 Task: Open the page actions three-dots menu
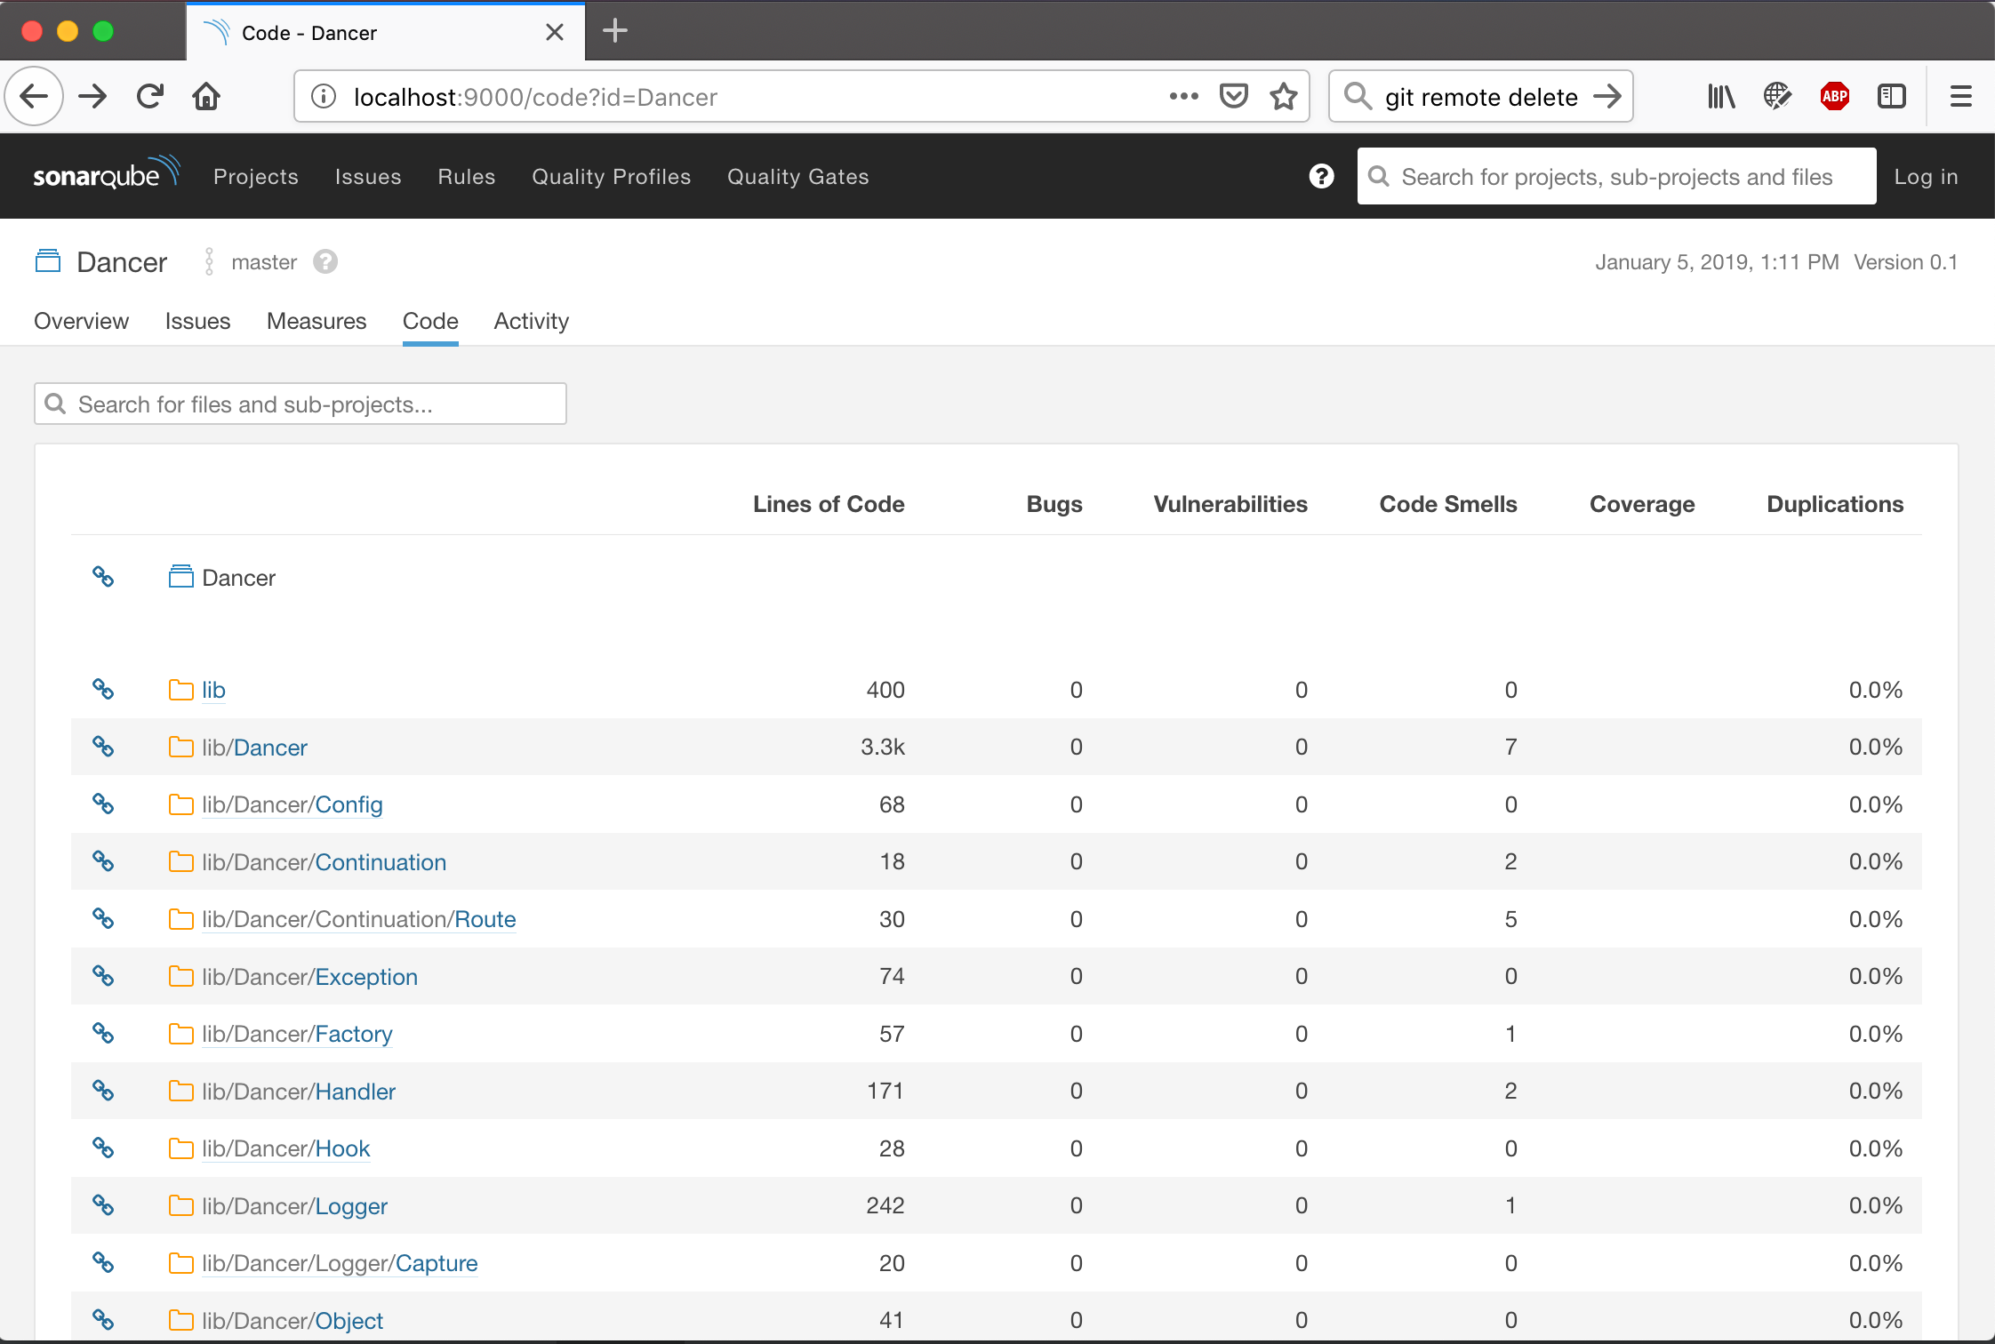[1183, 96]
